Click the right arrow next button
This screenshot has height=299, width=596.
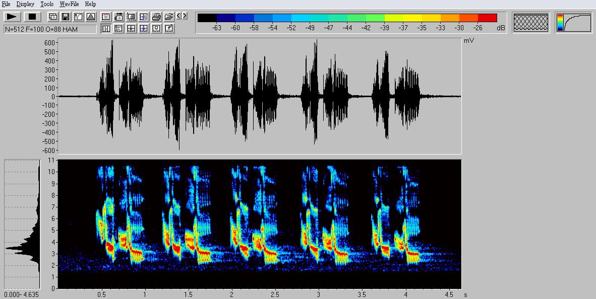tap(185, 16)
